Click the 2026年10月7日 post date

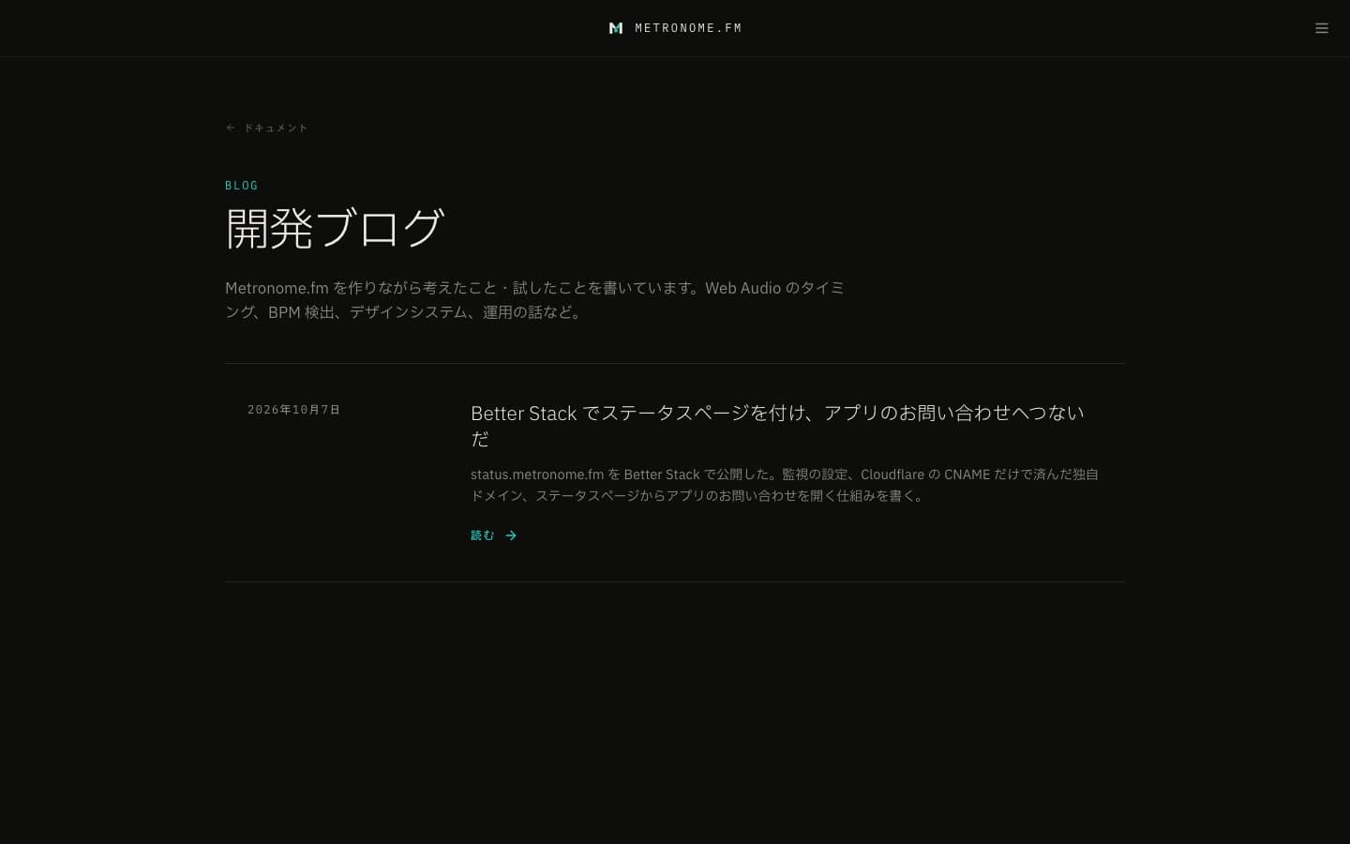[x=293, y=410]
